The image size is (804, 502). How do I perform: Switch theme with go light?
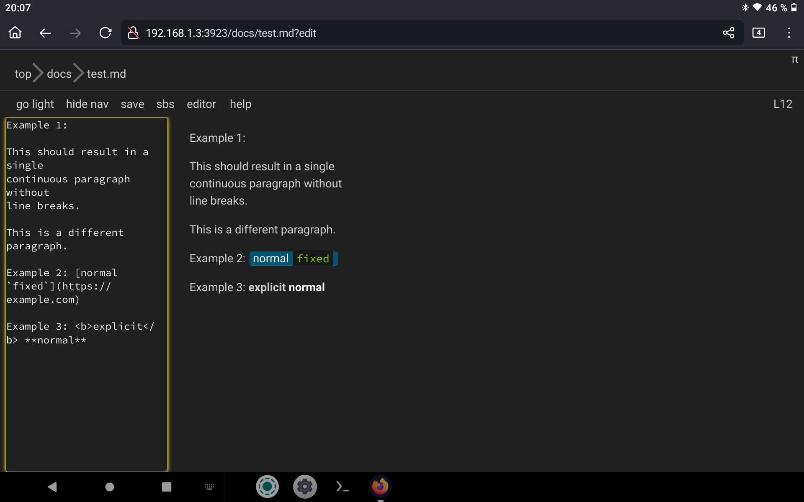point(35,104)
